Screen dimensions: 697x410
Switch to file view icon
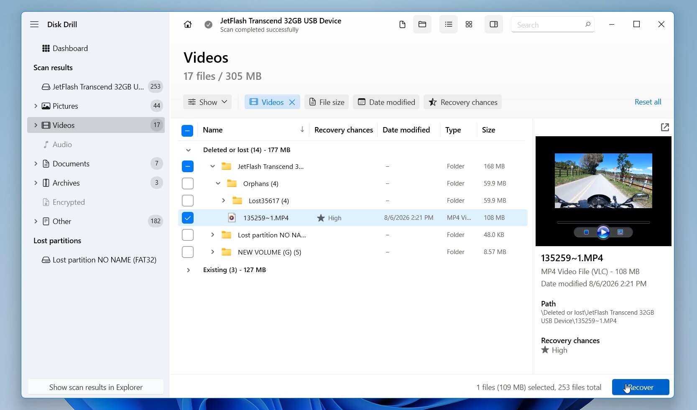click(x=402, y=24)
